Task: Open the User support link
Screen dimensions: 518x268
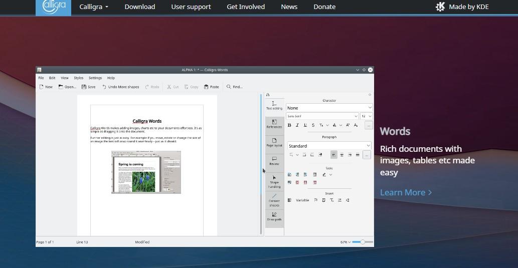Action: 191,7
